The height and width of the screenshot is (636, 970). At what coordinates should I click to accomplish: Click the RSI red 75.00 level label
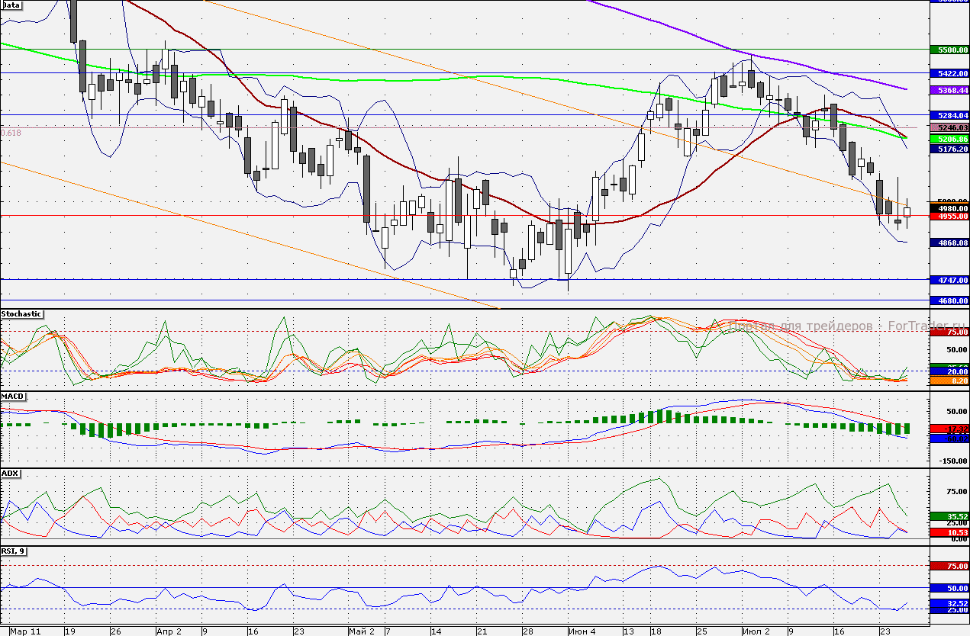click(x=949, y=566)
